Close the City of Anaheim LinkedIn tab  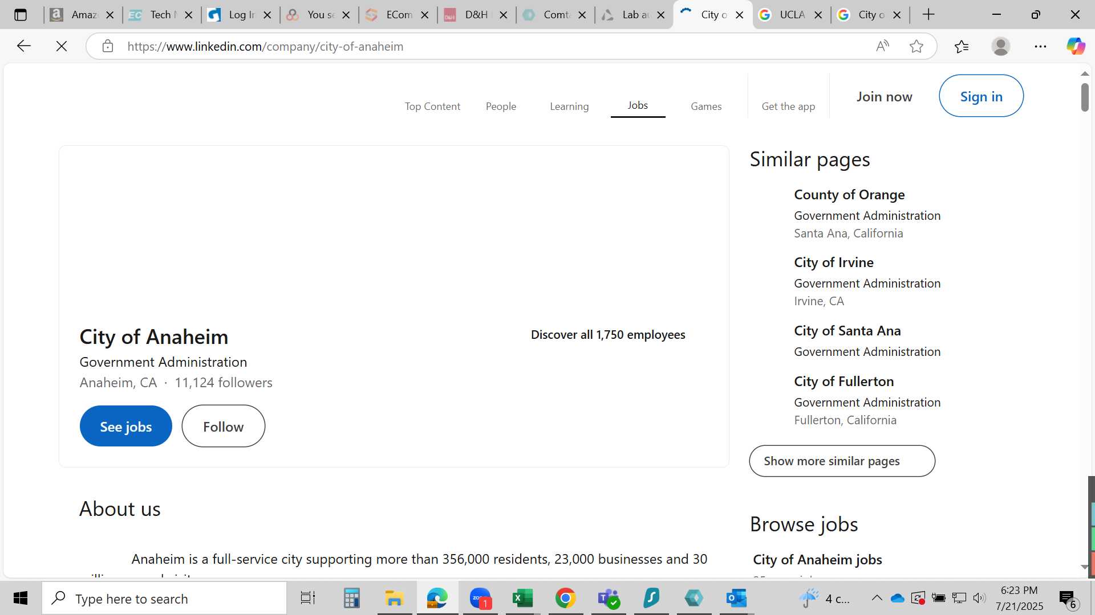click(740, 15)
